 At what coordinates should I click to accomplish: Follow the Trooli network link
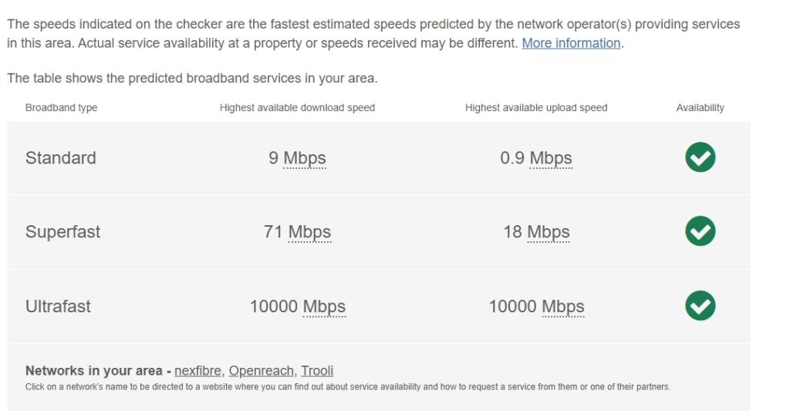(x=317, y=371)
